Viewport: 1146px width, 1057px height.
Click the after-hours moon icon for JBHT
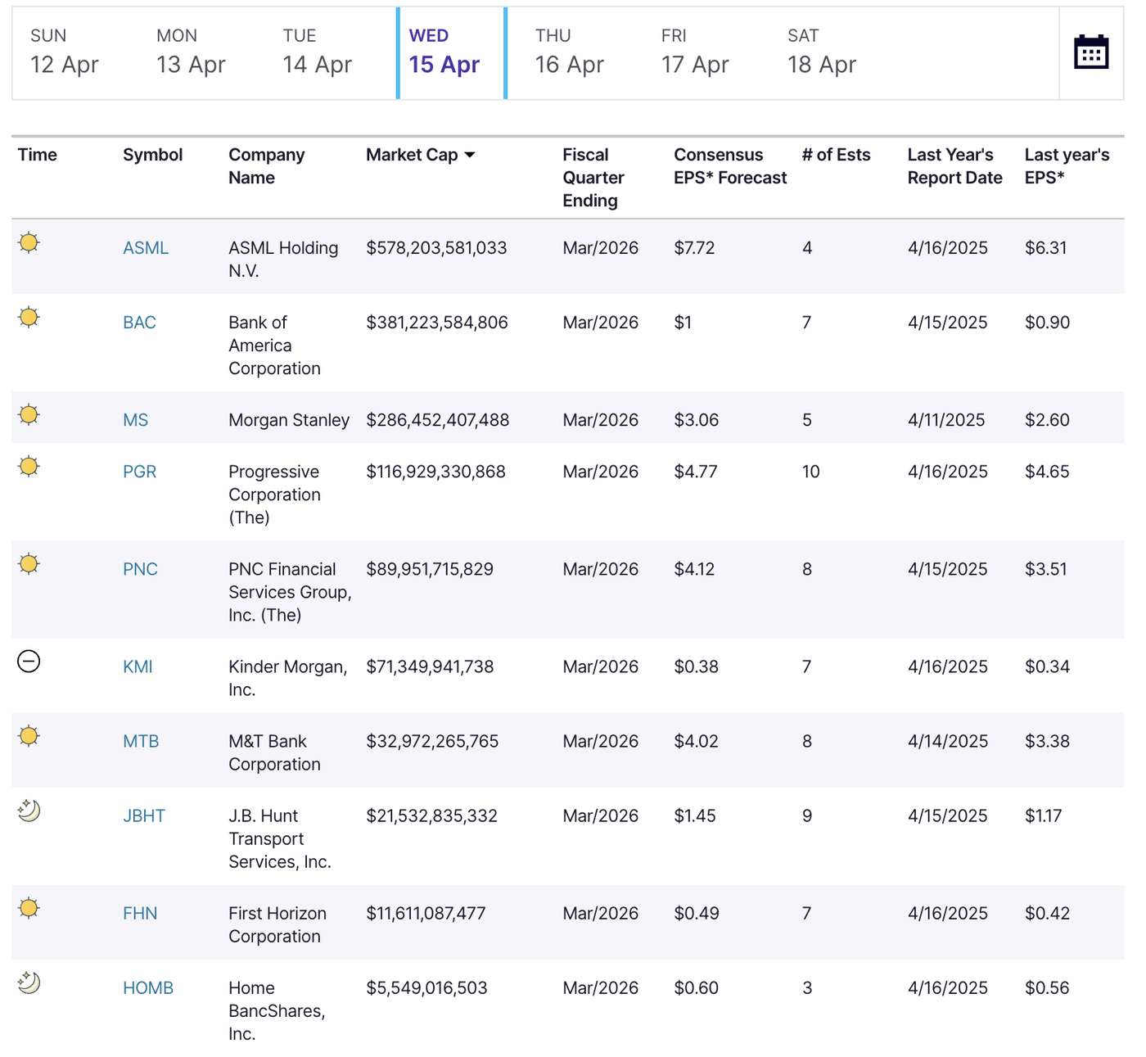(29, 811)
